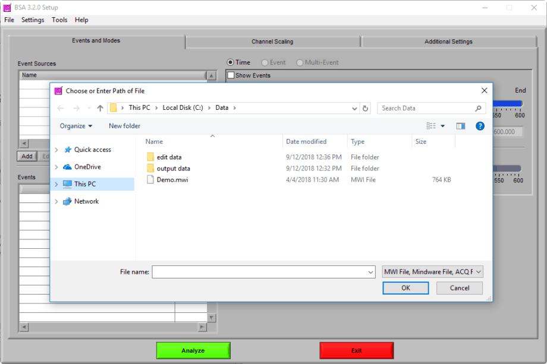Open the Tools menu

[x=59, y=20]
